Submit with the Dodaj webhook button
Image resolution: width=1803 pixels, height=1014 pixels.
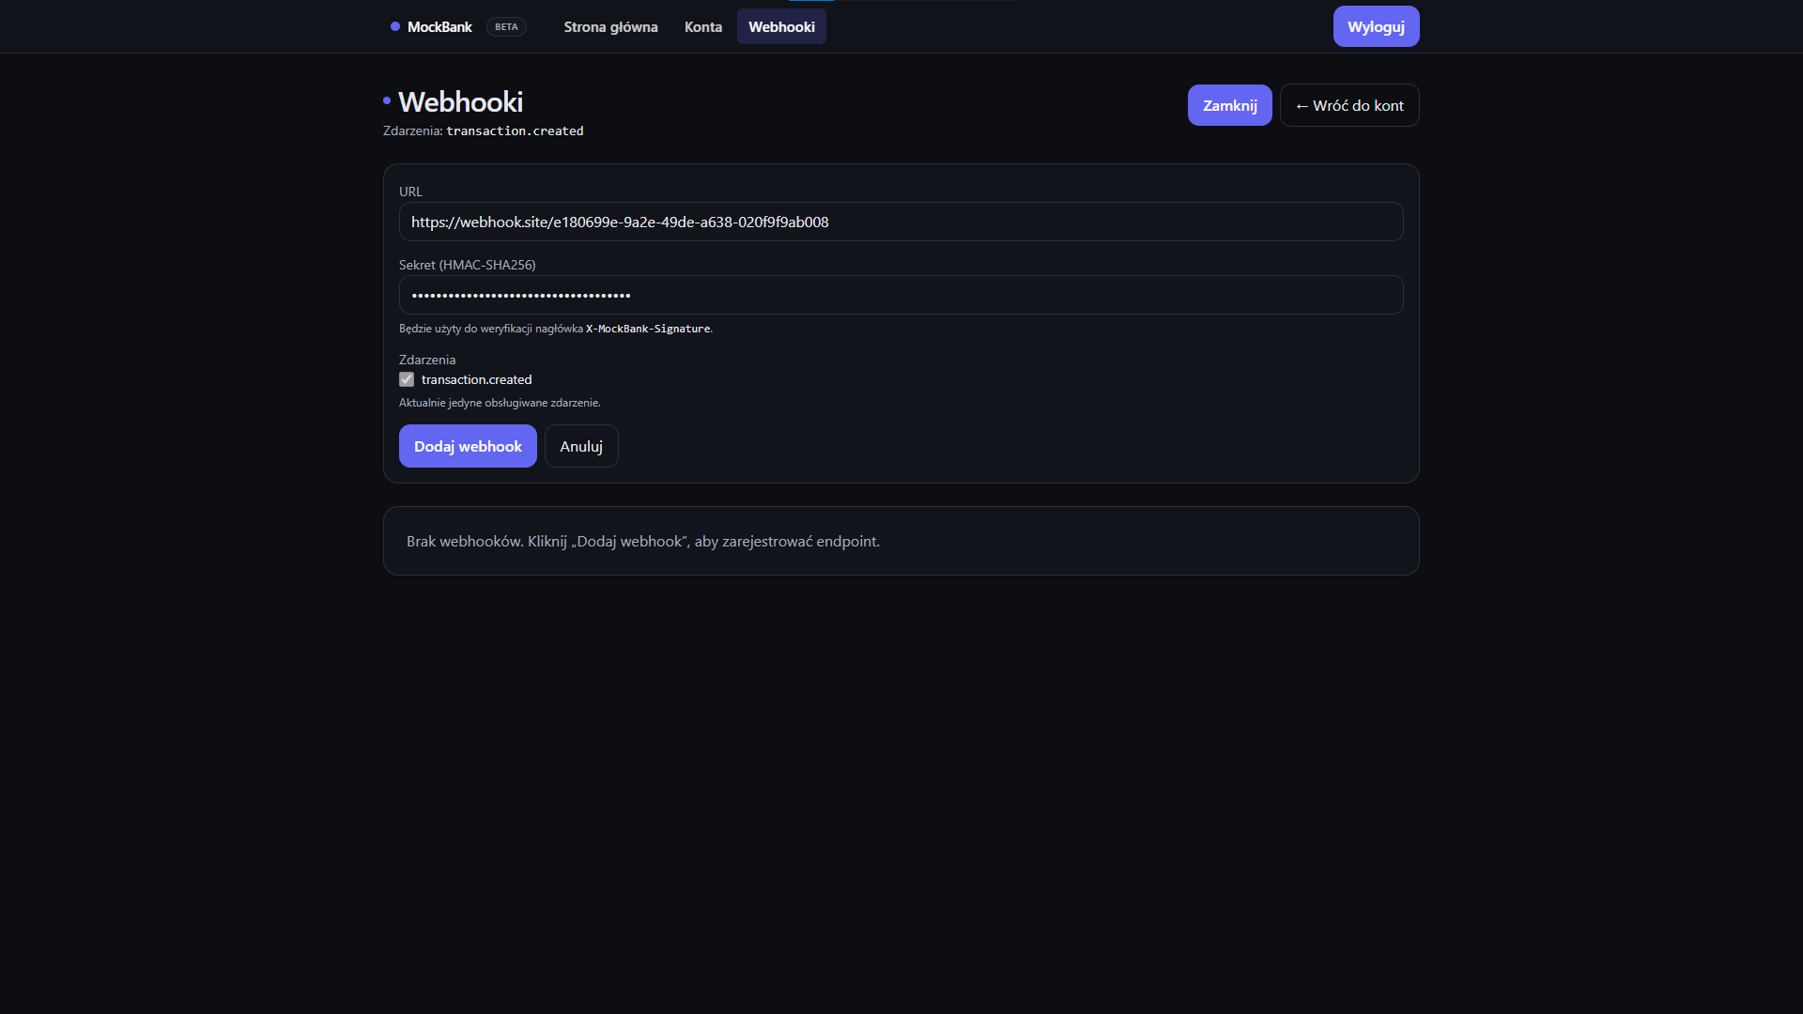468,446
